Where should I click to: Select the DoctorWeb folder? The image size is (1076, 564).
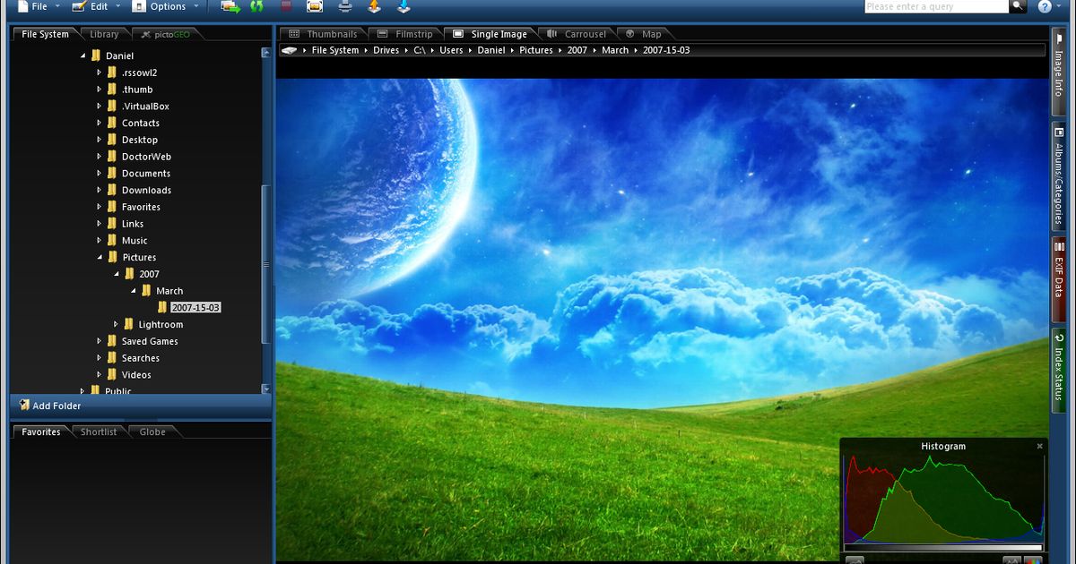click(x=146, y=157)
